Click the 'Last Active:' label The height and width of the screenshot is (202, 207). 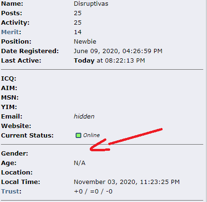21,61
